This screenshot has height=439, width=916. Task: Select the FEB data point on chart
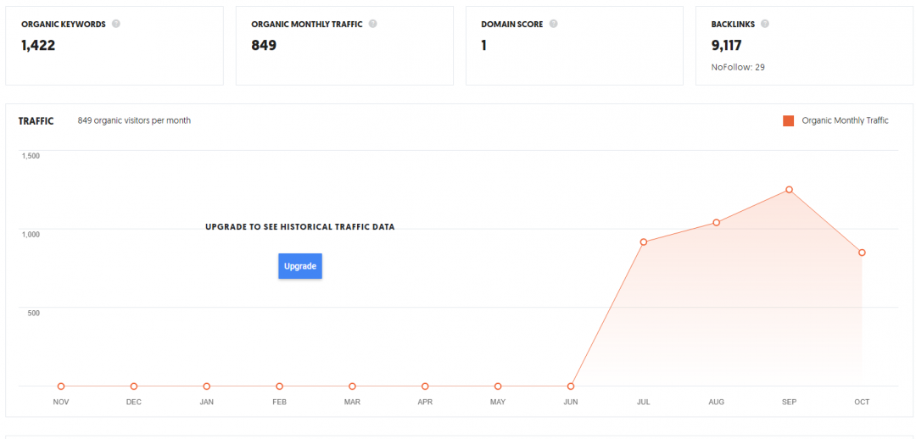[x=279, y=386]
